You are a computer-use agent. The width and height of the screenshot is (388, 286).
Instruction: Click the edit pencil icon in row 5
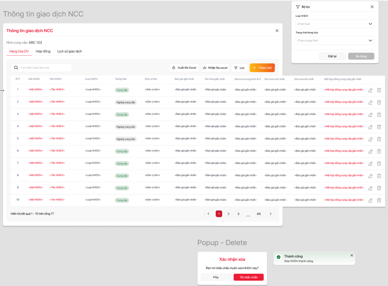click(x=370, y=139)
